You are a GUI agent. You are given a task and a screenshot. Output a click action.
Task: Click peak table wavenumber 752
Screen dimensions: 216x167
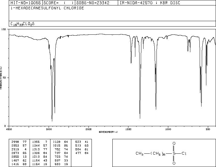58,149
